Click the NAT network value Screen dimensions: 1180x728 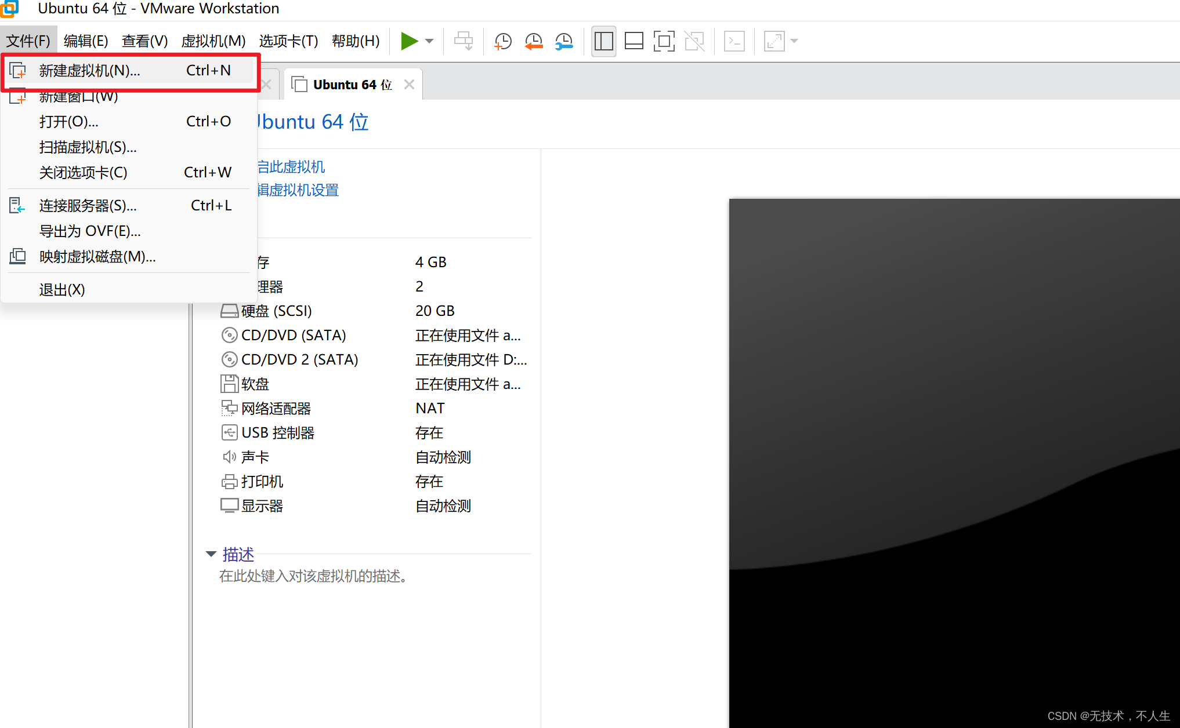pos(430,409)
